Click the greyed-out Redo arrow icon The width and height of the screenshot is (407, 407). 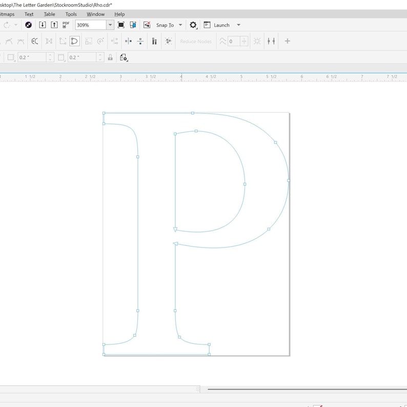(7, 25)
